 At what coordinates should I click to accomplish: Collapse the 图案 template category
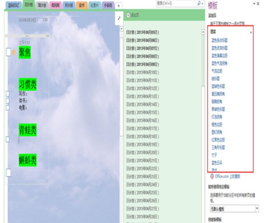click(251, 32)
